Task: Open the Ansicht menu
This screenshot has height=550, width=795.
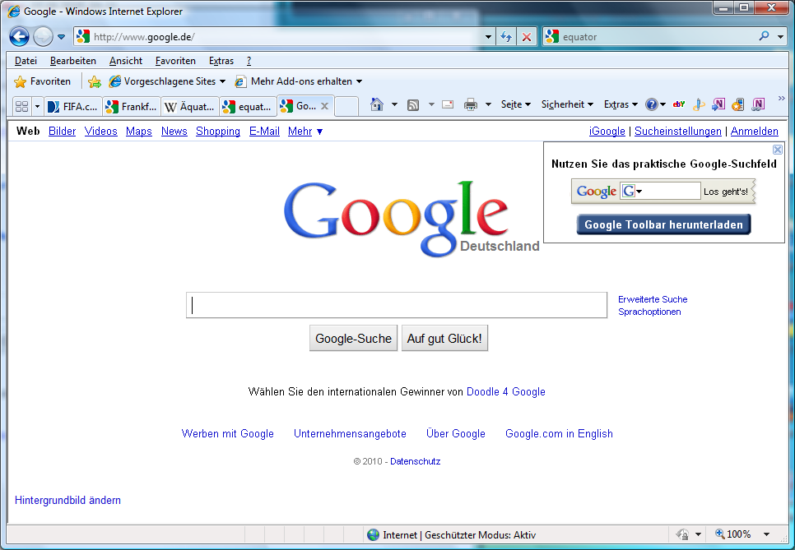Action: (x=125, y=61)
